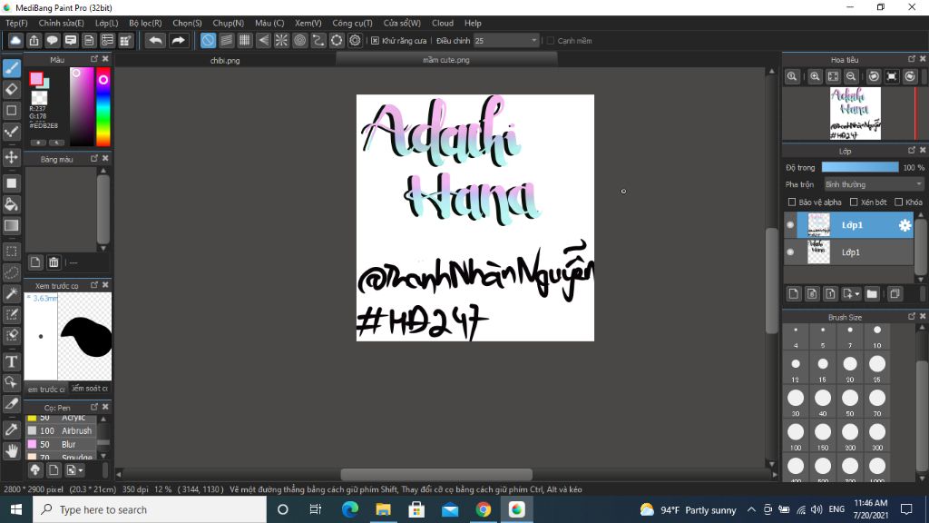Toggle the Cạnh mềm checkbox
Viewport: 929px width, 523px height.
pyautogui.click(x=551, y=40)
